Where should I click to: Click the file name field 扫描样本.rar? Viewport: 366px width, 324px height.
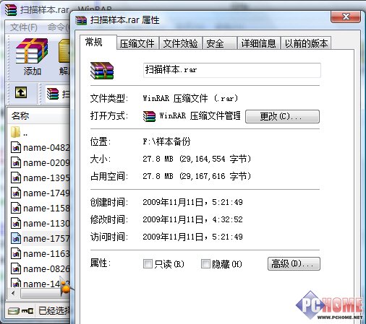232,70
